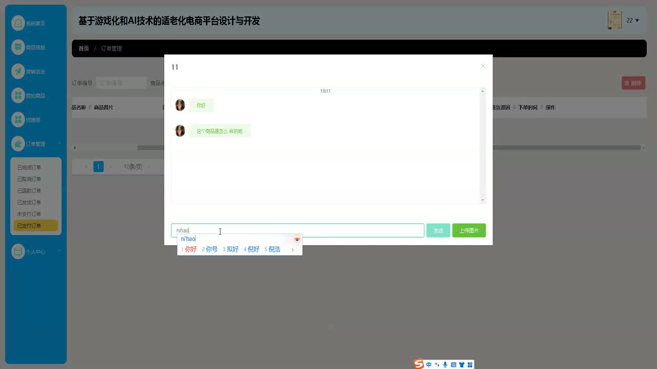The height and width of the screenshot is (369, 657).
Task: Click 订单管理 breadcrumb text
Action: click(111, 49)
